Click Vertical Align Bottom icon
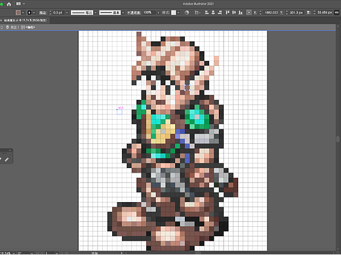This screenshot has width=341, height=255. tap(241, 12)
